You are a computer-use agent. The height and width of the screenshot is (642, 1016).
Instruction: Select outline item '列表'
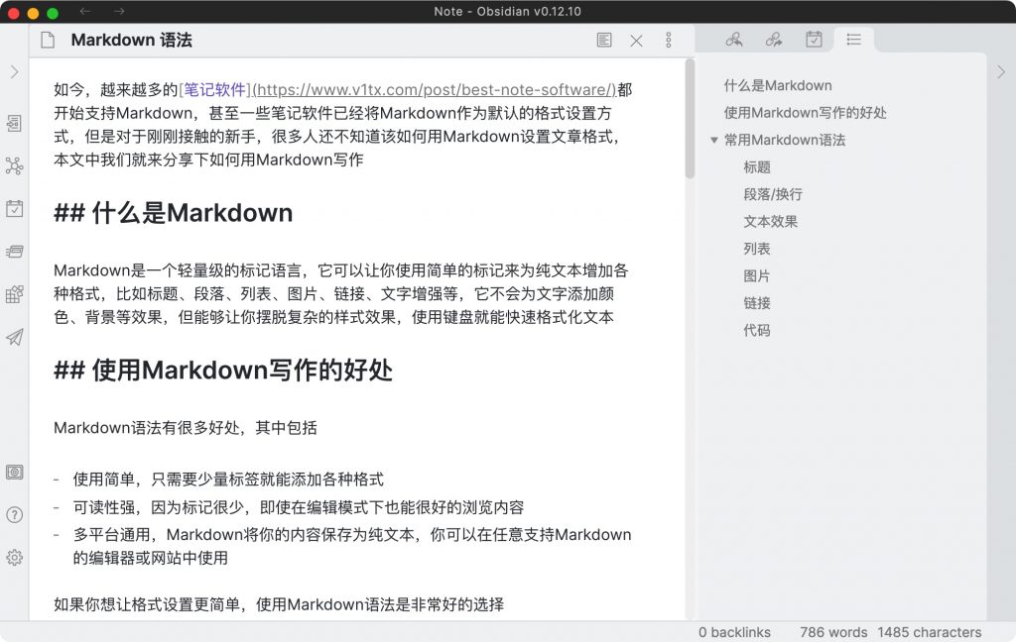(x=757, y=249)
